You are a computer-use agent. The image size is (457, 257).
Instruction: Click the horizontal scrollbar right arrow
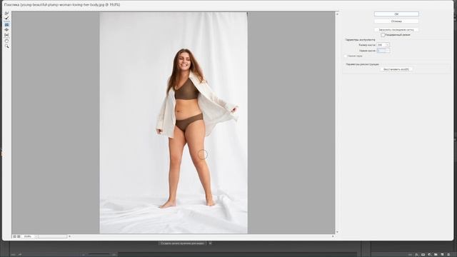(333, 236)
